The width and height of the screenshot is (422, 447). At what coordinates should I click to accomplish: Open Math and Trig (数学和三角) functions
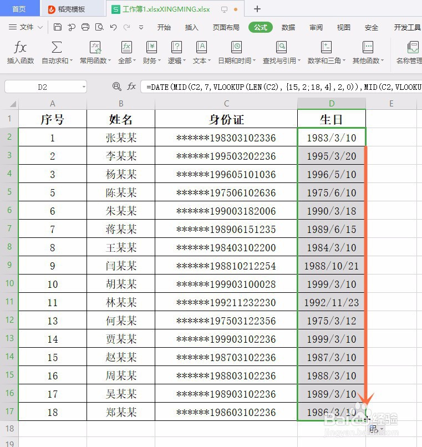click(326, 52)
